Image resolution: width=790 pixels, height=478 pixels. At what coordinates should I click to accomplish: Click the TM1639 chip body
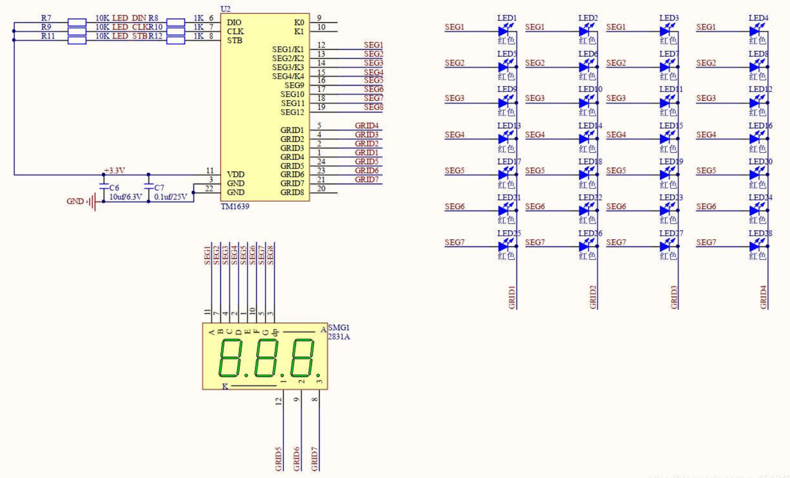tap(265, 107)
